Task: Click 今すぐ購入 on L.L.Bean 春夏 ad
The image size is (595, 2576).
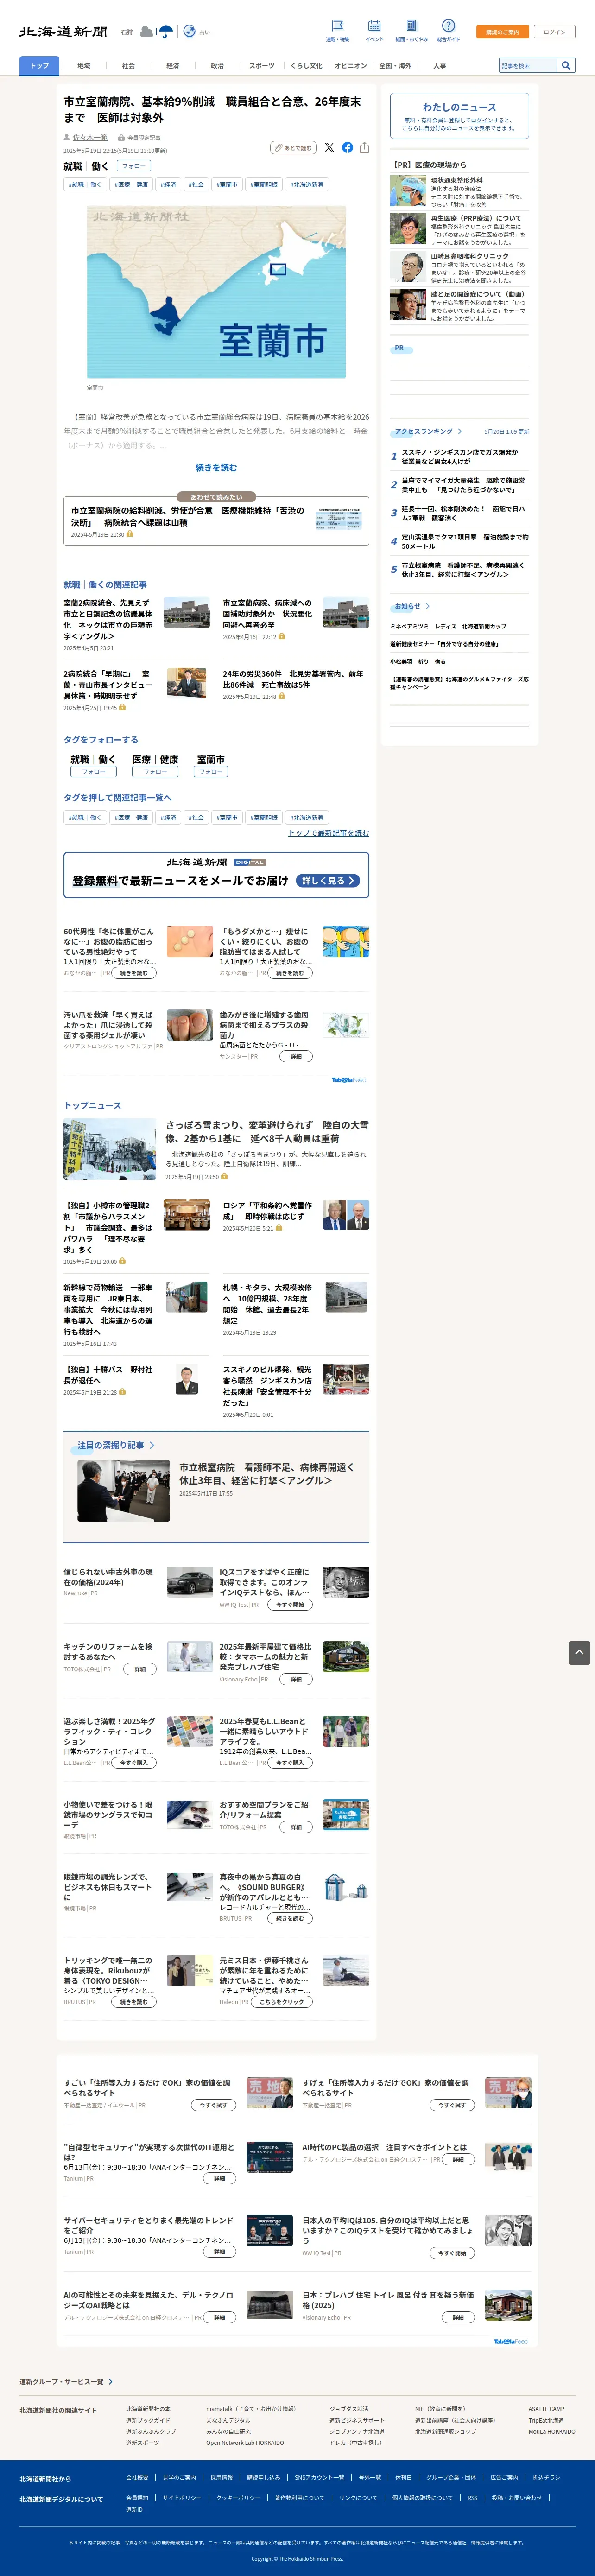Action: 290,1763
